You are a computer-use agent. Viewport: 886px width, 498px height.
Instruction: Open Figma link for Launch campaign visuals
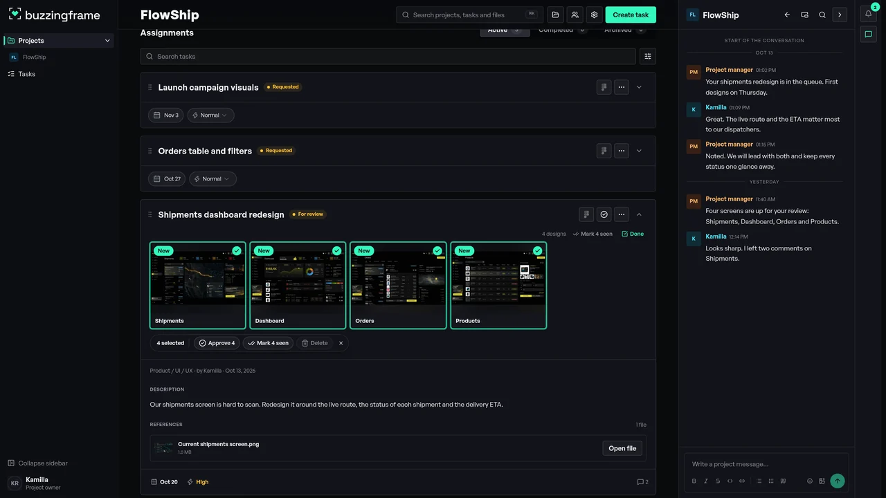[604, 87]
